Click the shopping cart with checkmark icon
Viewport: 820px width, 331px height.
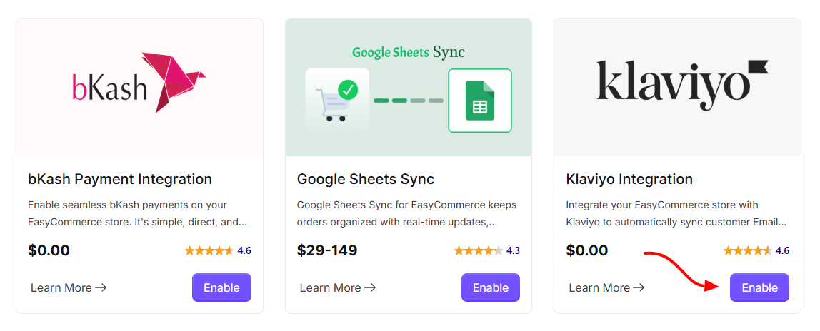point(337,100)
